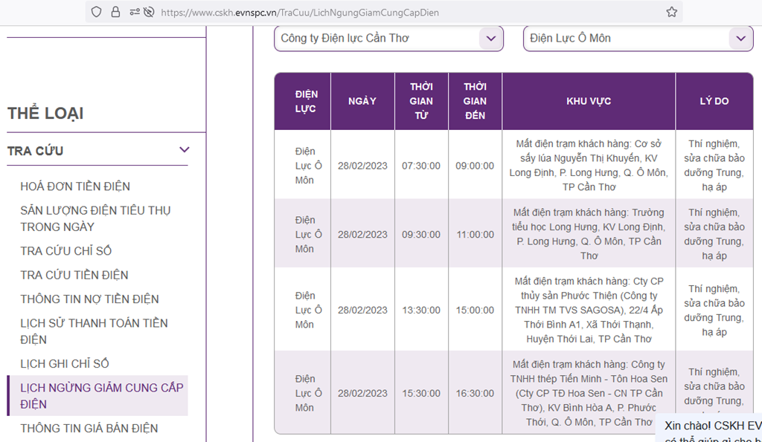Select THÔNG TIN NỢ TIỀN ĐIỆN

[89, 299]
